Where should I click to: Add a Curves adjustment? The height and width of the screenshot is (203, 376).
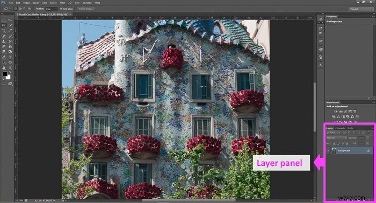(345, 111)
